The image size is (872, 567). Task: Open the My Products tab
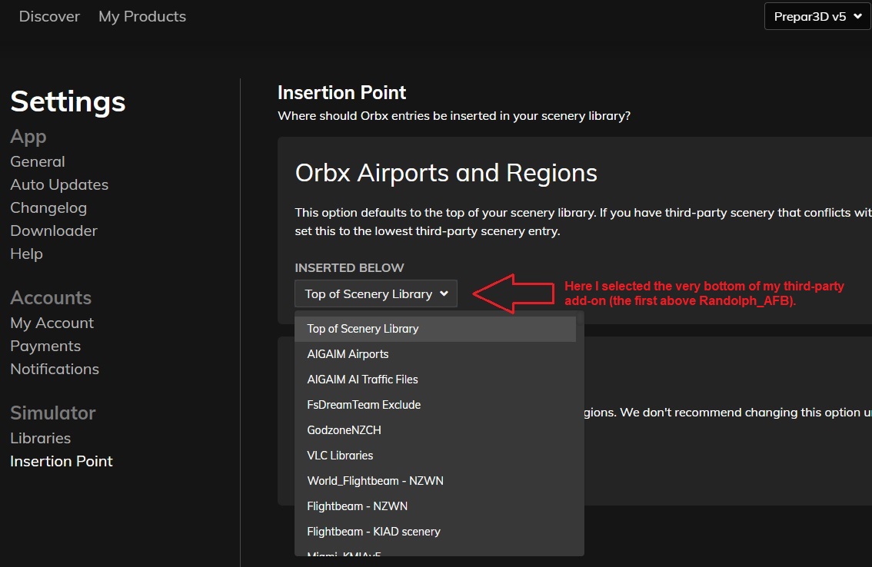(142, 17)
